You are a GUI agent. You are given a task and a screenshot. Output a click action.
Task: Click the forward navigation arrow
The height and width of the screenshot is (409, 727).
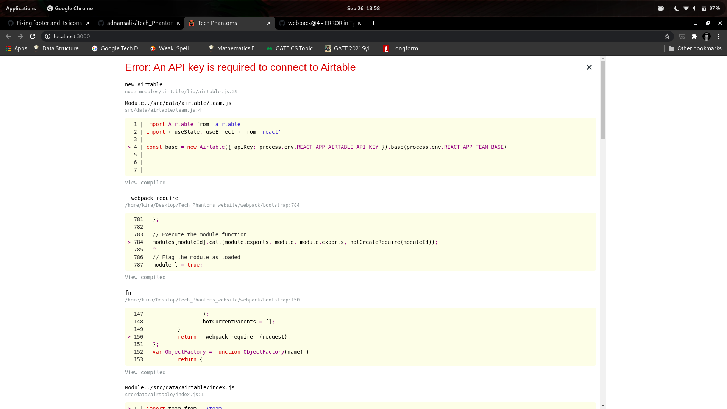pyautogui.click(x=20, y=36)
